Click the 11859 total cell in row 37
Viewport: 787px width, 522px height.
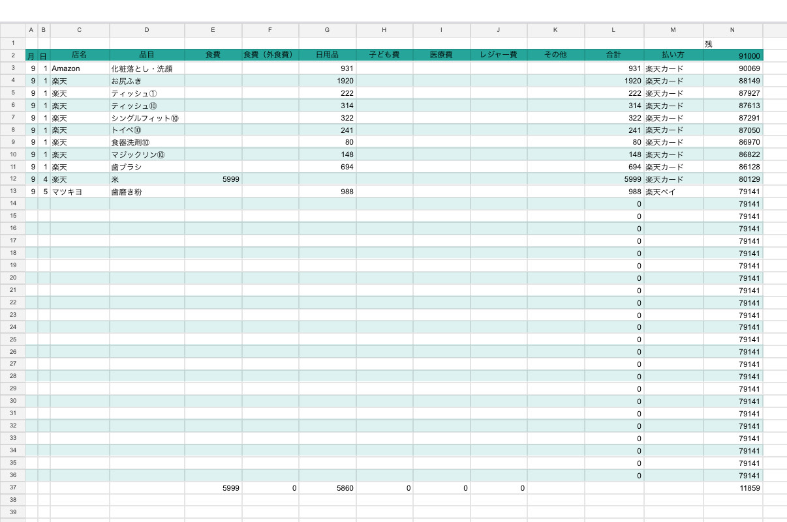[732, 487]
